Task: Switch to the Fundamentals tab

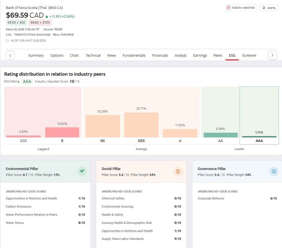Action: click(134, 55)
